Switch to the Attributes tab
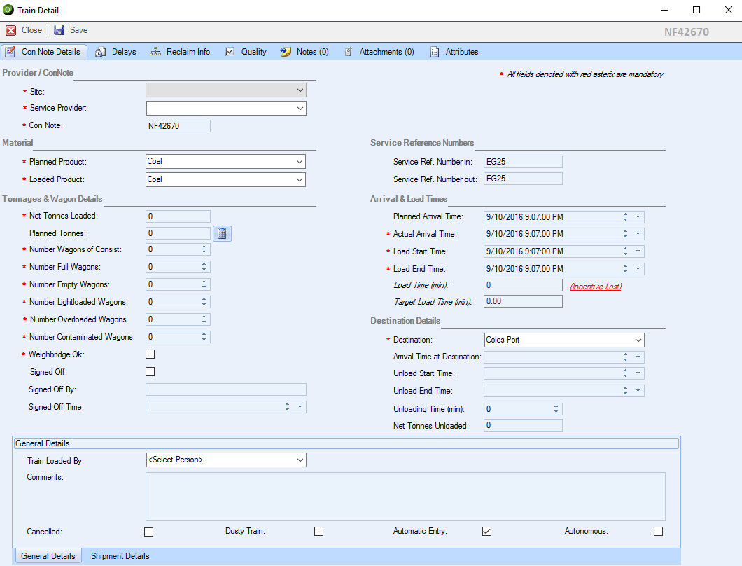The image size is (742, 566). [x=454, y=52]
